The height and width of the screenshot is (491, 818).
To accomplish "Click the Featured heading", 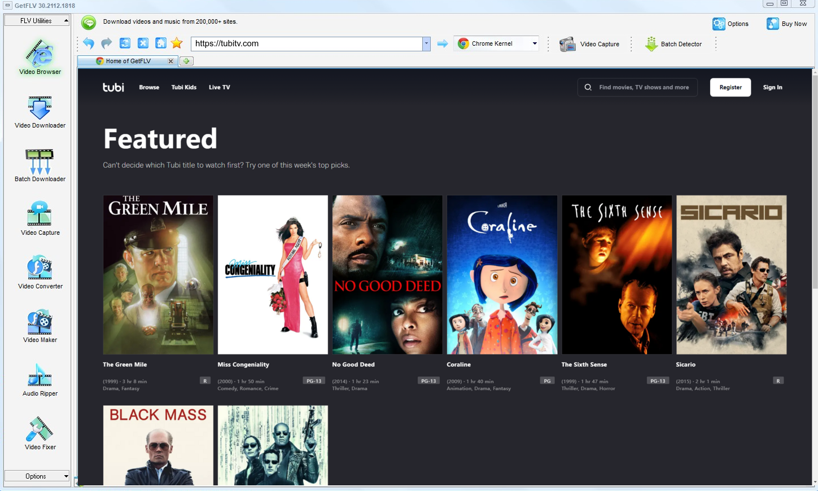I will pos(160,139).
